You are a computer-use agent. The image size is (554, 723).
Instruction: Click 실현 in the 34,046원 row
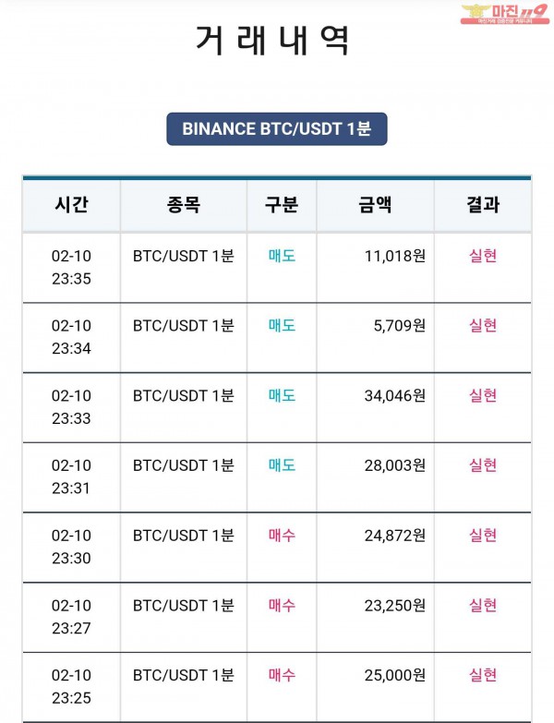click(x=483, y=395)
